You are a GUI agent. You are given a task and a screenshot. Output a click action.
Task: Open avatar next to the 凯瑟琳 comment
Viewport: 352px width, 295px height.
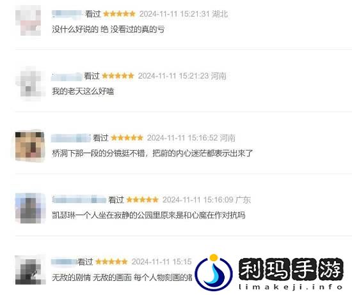(x=29, y=208)
